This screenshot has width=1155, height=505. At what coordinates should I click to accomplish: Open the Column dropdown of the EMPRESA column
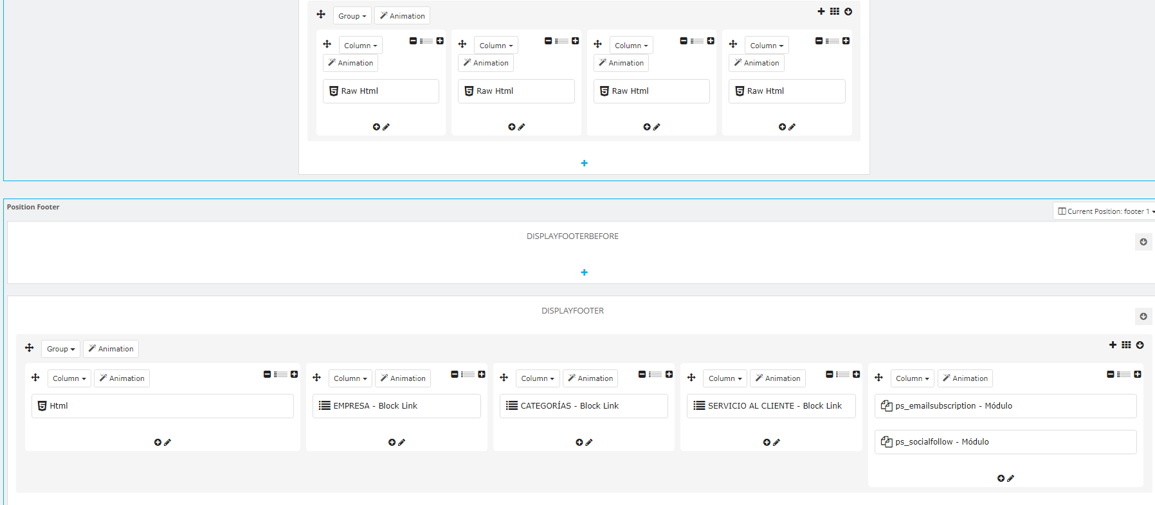pyautogui.click(x=350, y=378)
